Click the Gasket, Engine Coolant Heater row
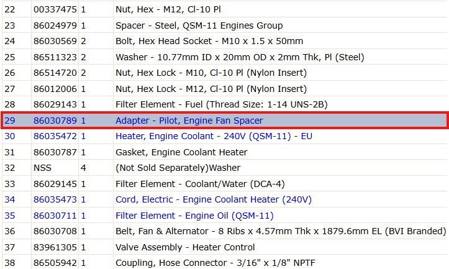This screenshot has width=449, height=269. (x=225, y=152)
